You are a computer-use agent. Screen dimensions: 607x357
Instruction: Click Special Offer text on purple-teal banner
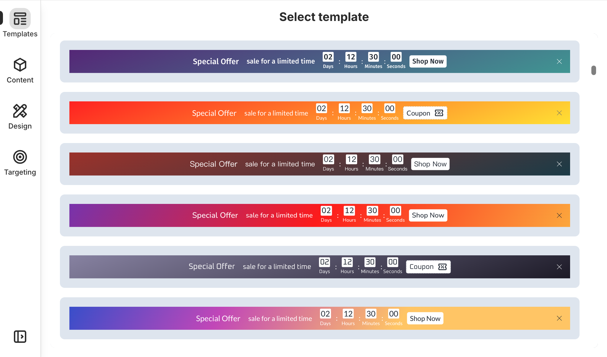pos(216,61)
